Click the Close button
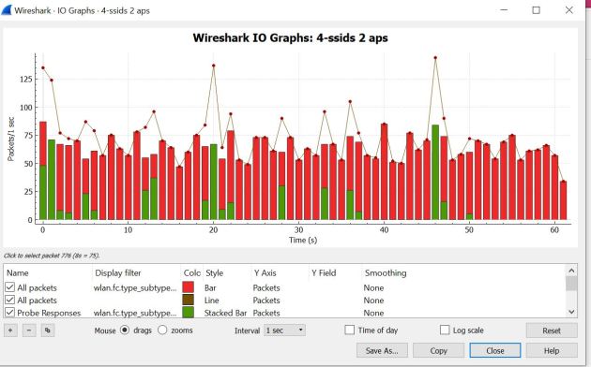This screenshot has height=367, width=591. point(495,350)
